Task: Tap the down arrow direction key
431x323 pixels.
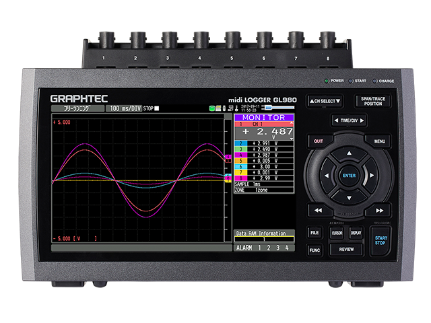Action: coord(349,198)
